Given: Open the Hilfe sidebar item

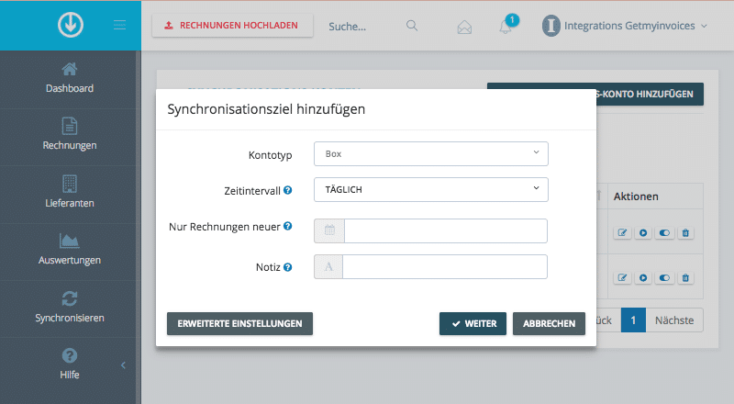Looking at the screenshot, I should tap(70, 365).
